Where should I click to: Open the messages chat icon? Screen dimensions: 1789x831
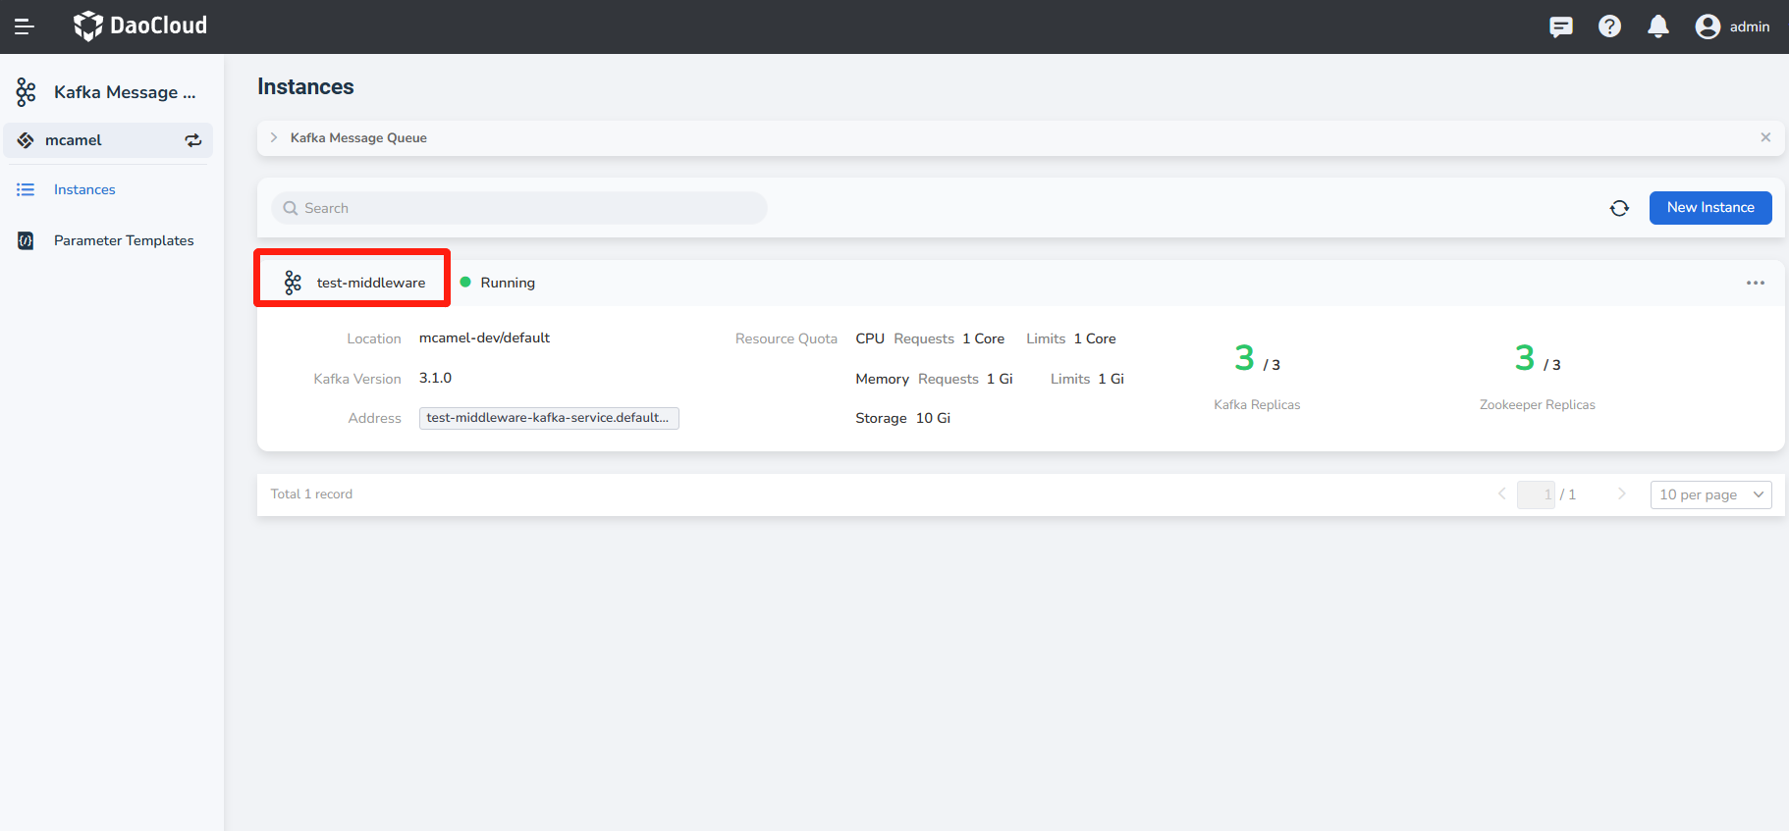pyautogui.click(x=1560, y=26)
